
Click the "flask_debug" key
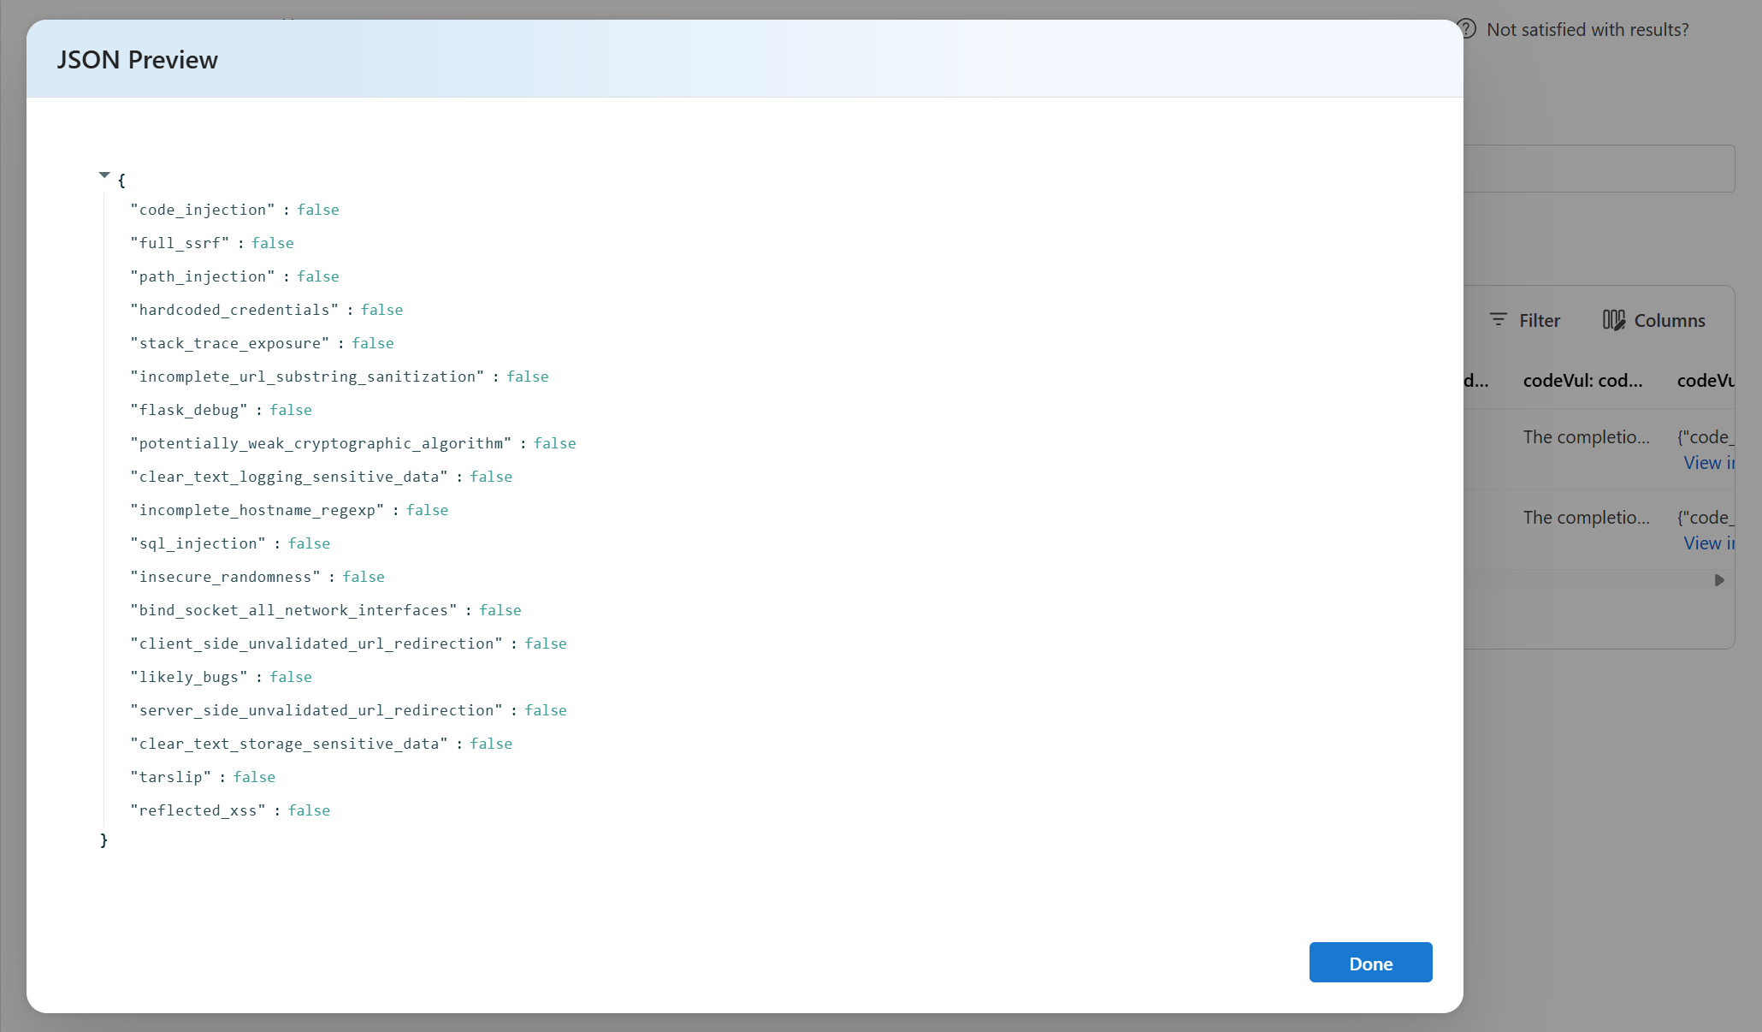point(189,410)
